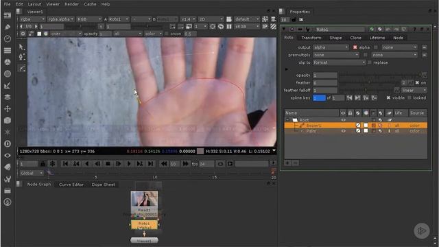This screenshot has width=439, height=247.
Task: Toggle the onion skin checkbox
Action: 167,34
